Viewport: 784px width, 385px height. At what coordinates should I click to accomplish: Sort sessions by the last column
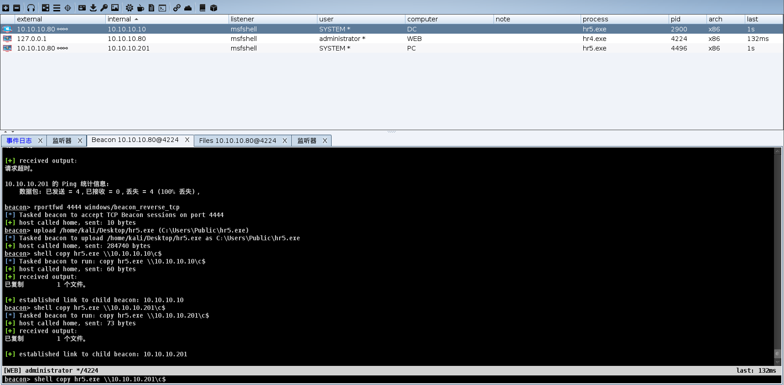[x=764, y=19]
